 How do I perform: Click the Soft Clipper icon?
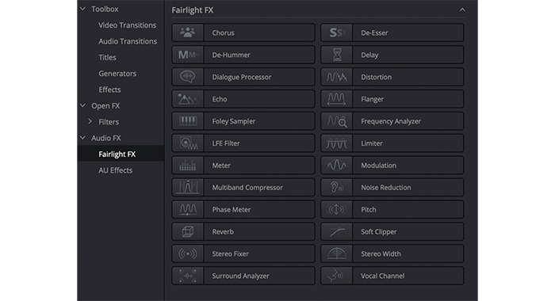(337, 231)
